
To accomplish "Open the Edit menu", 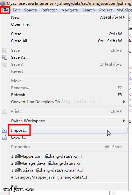I will [16, 10].
